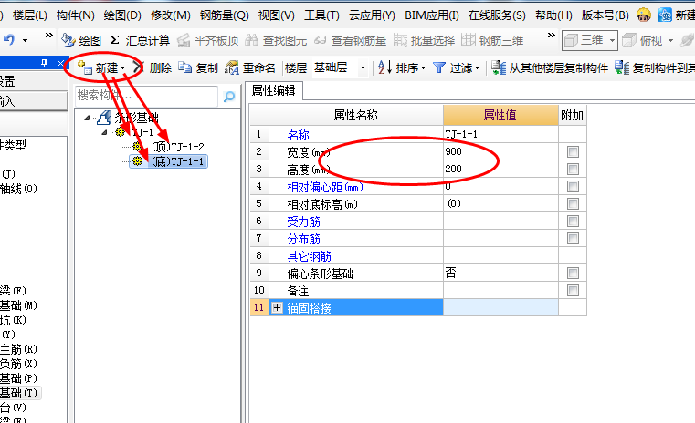
Task: Open the 云应用(Y) menu
Action: (372, 15)
